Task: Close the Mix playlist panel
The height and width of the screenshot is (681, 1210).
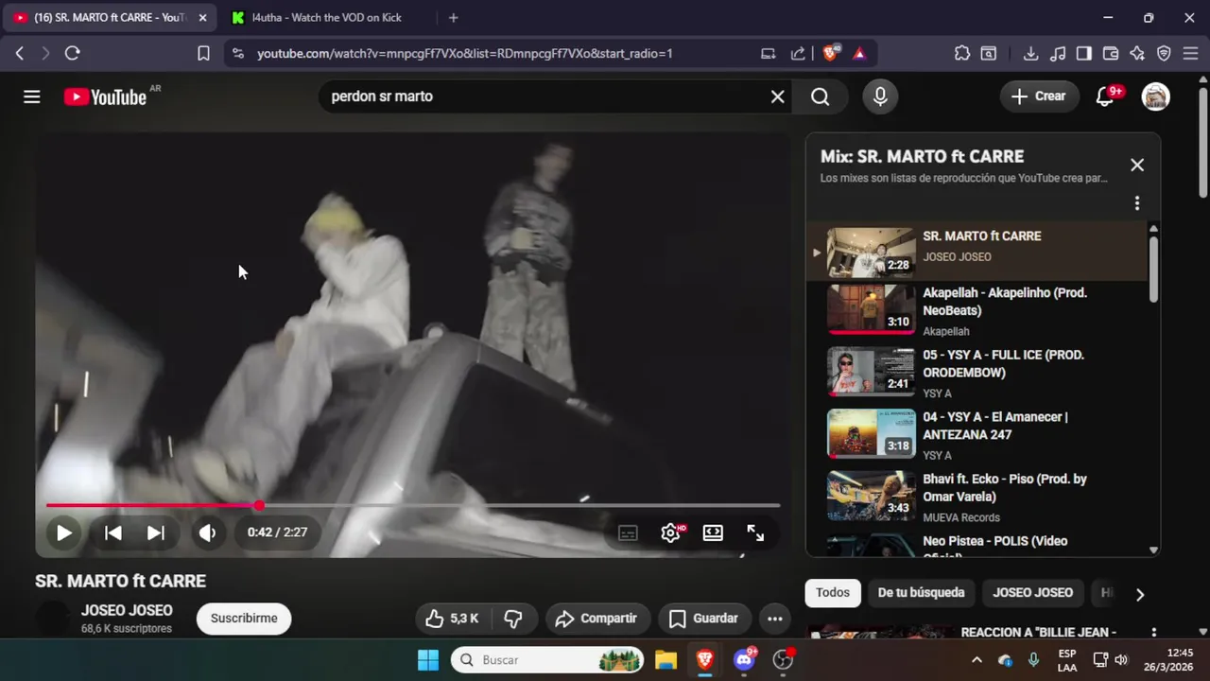Action: pyautogui.click(x=1137, y=165)
